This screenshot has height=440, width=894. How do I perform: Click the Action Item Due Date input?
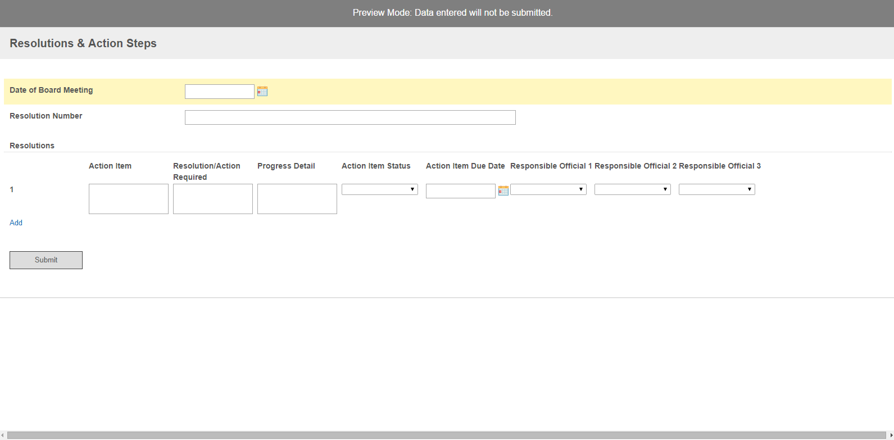click(461, 191)
